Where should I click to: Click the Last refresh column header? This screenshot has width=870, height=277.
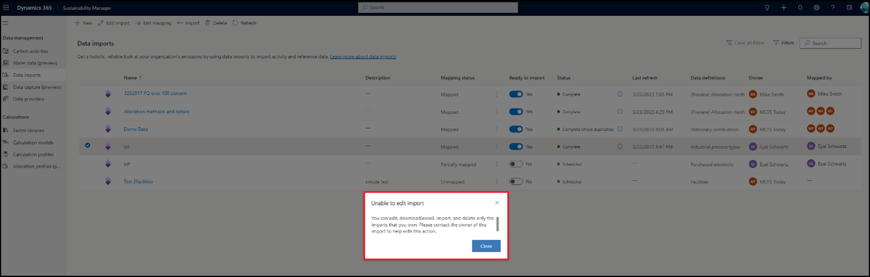(x=645, y=78)
